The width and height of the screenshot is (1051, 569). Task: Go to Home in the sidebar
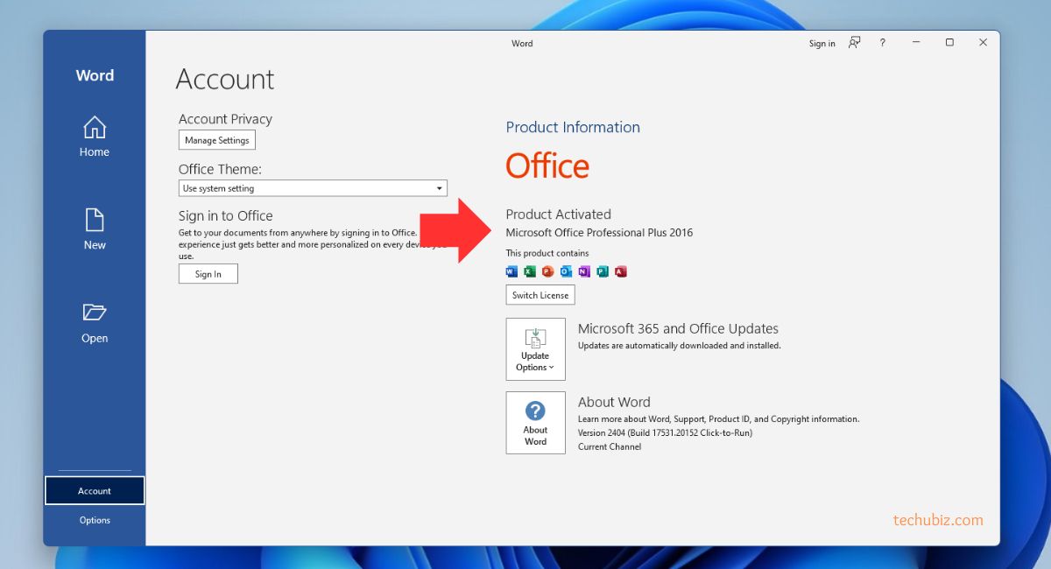[x=95, y=137]
